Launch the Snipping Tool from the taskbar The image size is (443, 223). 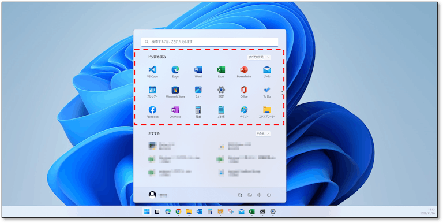(231, 211)
